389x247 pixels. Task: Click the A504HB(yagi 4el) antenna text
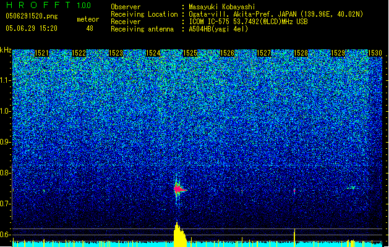(x=218, y=29)
